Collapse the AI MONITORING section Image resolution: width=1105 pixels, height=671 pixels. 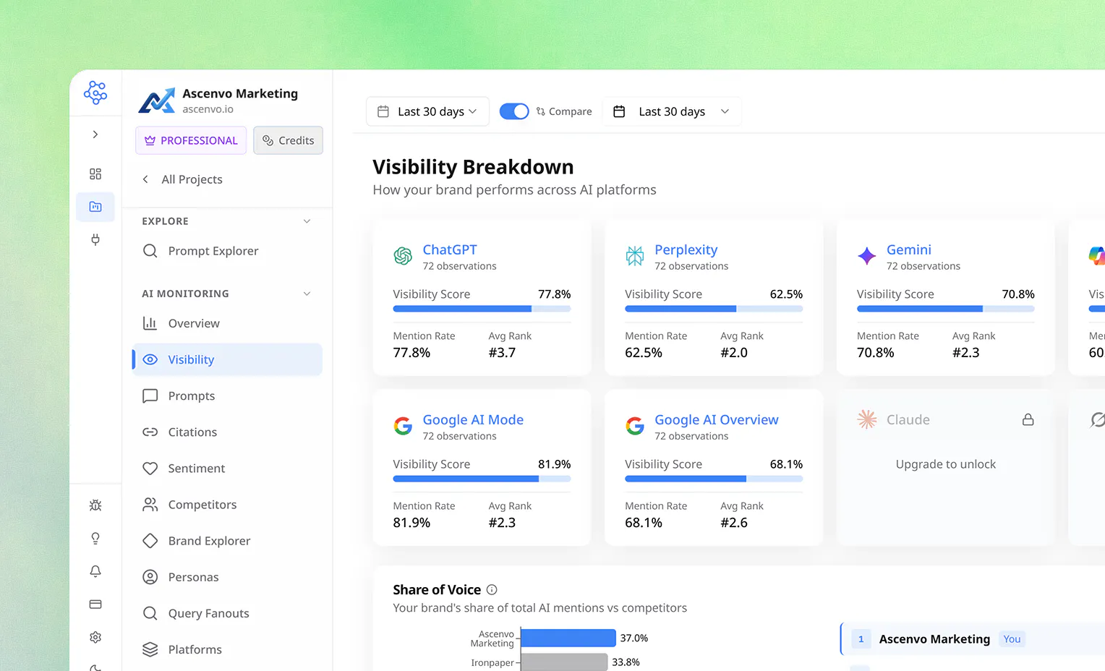pyautogui.click(x=307, y=294)
